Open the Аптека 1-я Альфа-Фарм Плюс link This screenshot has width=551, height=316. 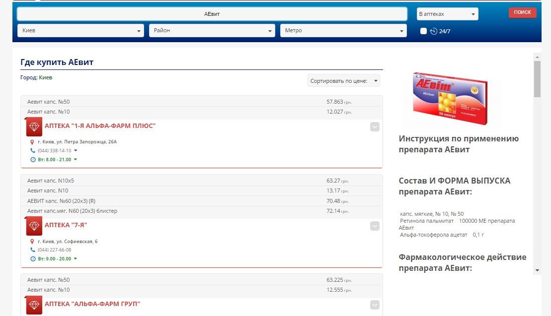pyautogui.click(x=100, y=126)
